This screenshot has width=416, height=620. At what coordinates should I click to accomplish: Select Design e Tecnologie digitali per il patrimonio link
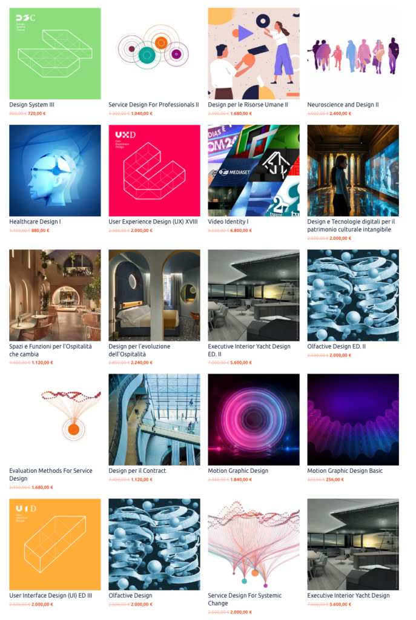click(x=351, y=225)
